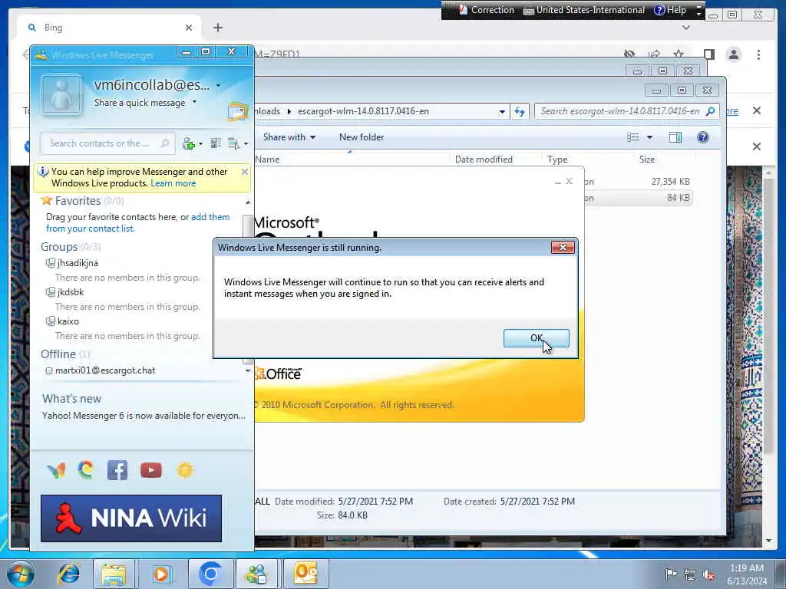This screenshot has height=589, width=786.
Task: Select the kaixo group
Action: coord(68,321)
